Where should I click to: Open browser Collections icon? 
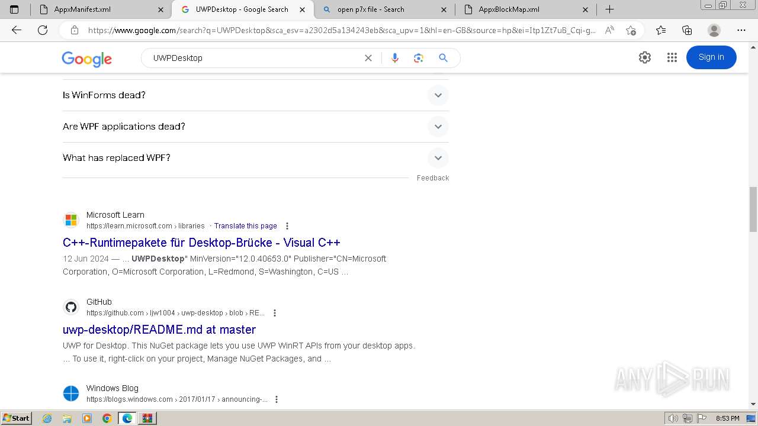click(x=687, y=30)
